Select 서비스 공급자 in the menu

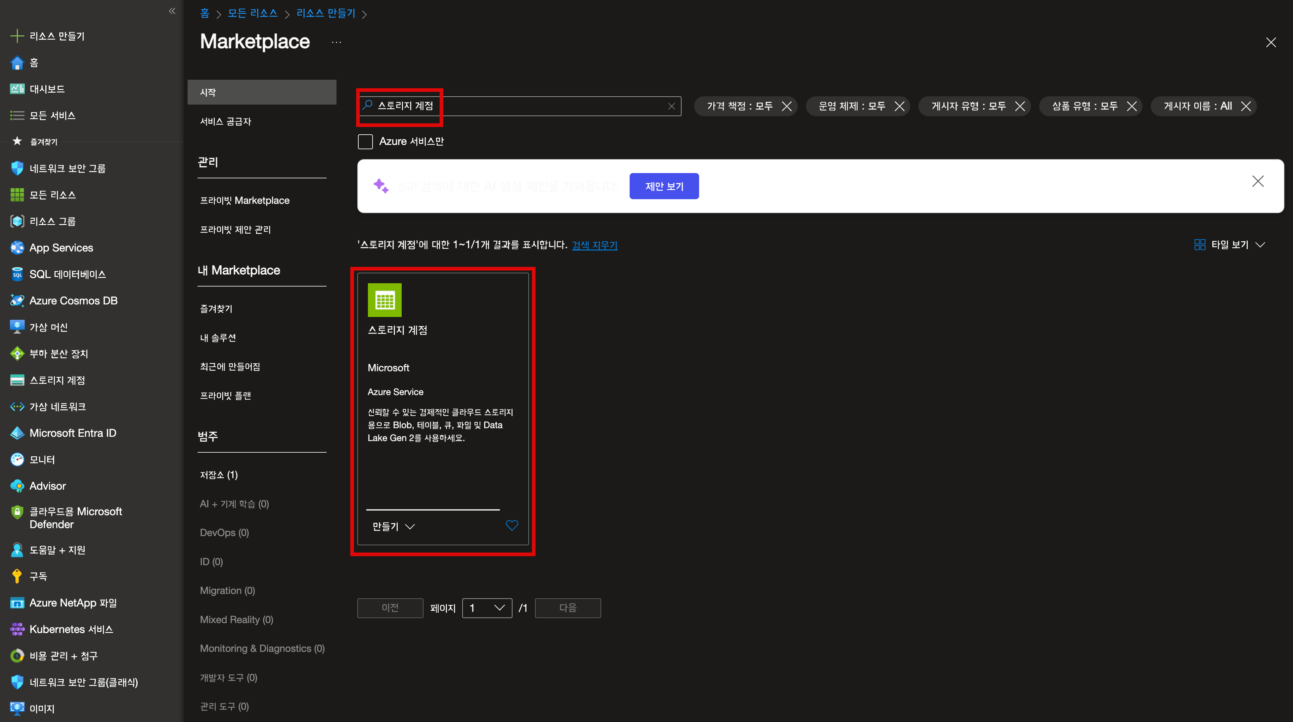[x=225, y=121]
